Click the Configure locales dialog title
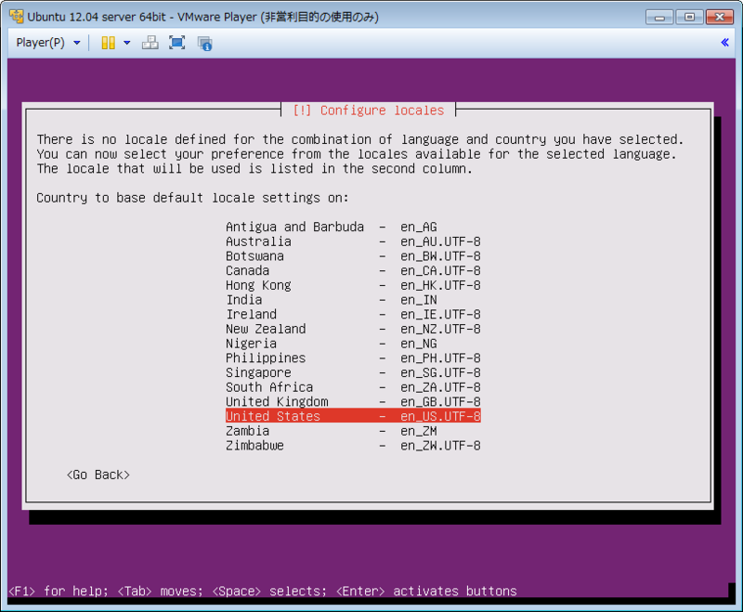Image resolution: width=743 pixels, height=612 pixels. pyautogui.click(x=368, y=111)
